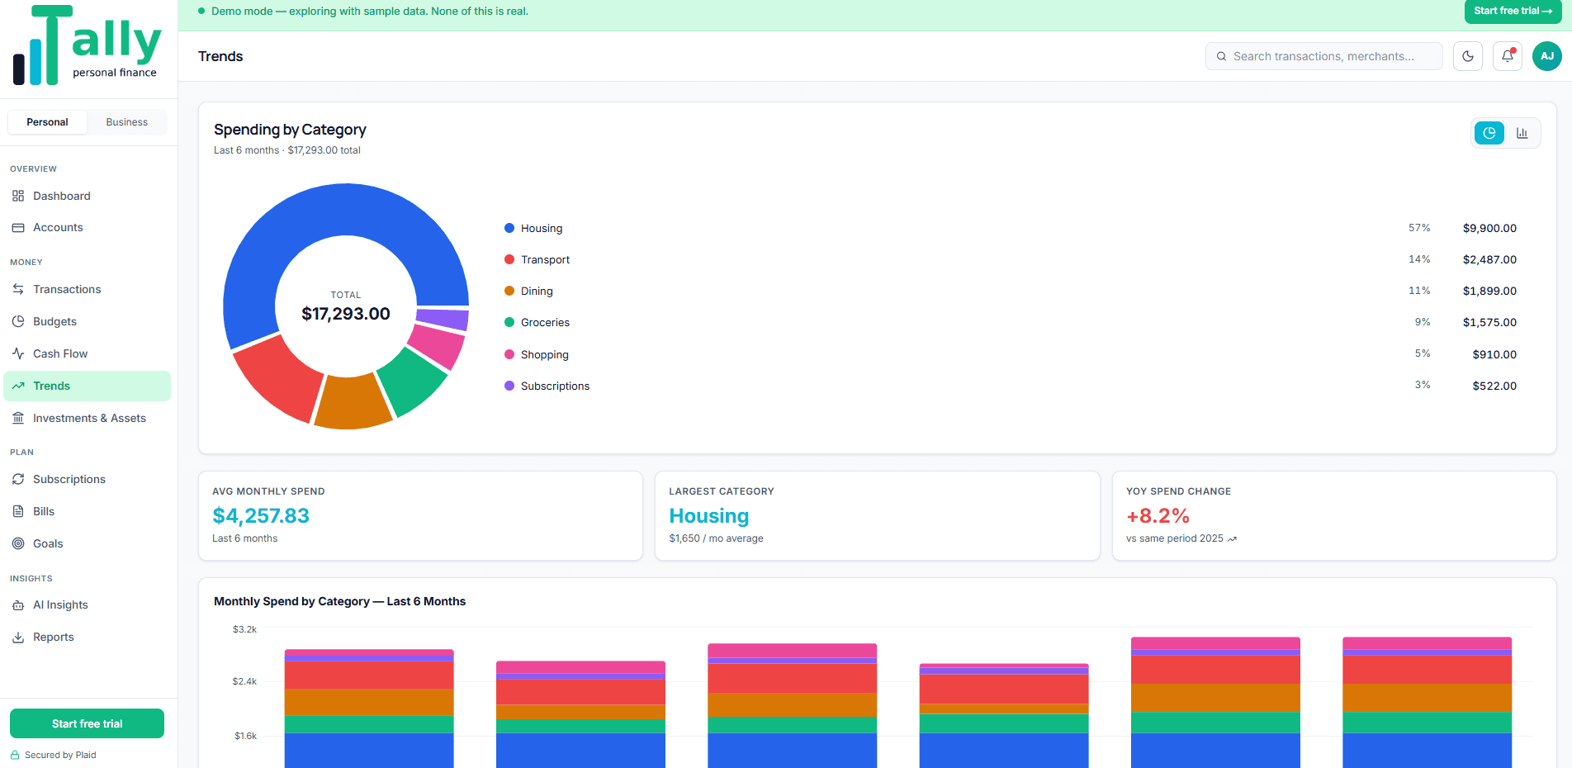The width and height of the screenshot is (1572, 768).
Task: Click the Investments & Assets bank icon
Action: coord(18,418)
